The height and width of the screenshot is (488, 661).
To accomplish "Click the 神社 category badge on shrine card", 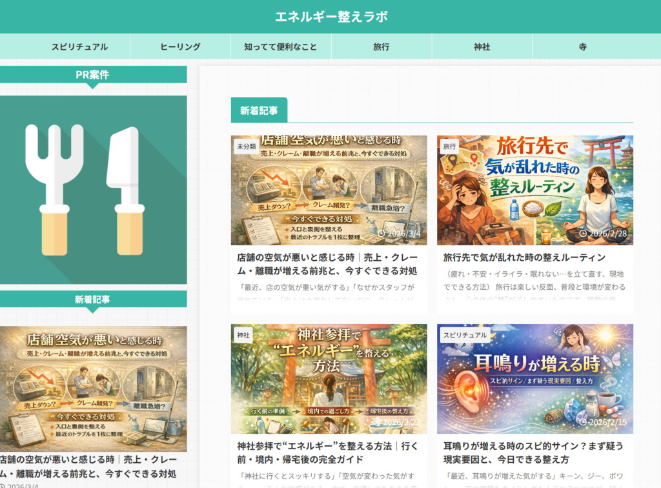I will 243,335.
